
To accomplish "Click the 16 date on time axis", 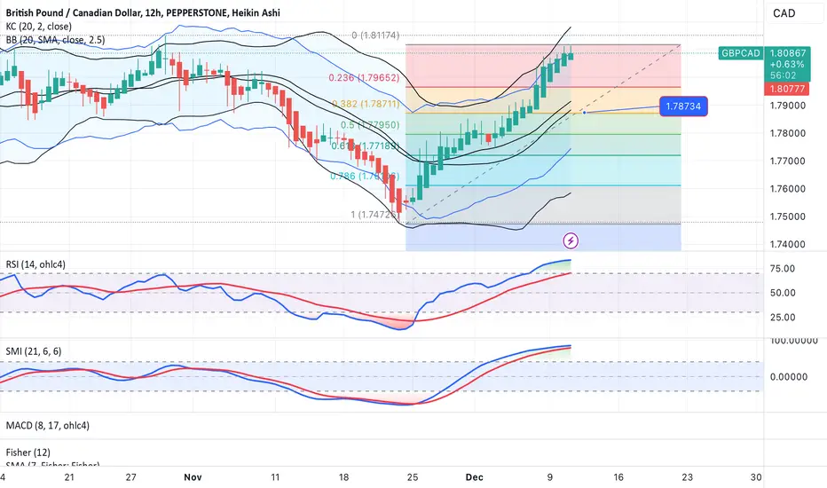I will tap(618, 477).
